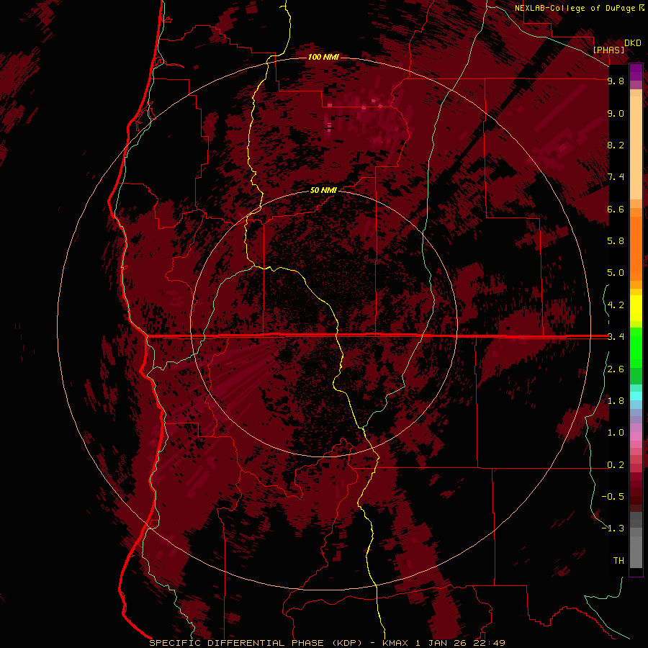Viewport: 648px width, 648px height.
Task: Click the 3.4 value on the color scale
Action: tap(616, 337)
